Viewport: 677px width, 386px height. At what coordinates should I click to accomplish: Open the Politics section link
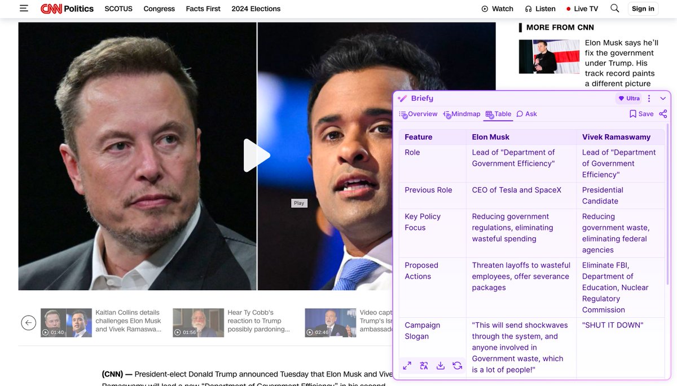(x=78, y=8)
